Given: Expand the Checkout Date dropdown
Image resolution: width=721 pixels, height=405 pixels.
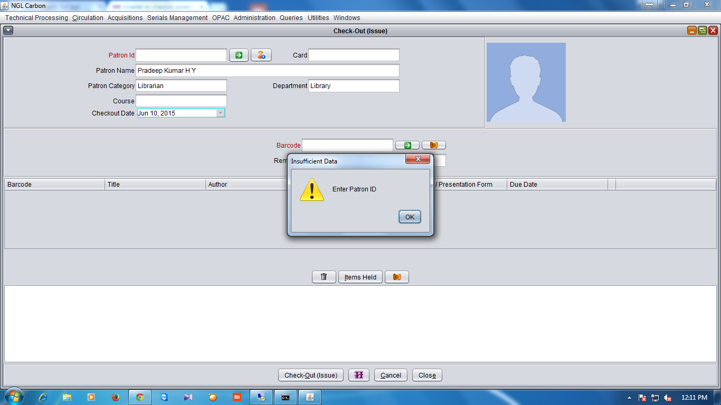Looking at the screenshot, I should pos(220,113).
